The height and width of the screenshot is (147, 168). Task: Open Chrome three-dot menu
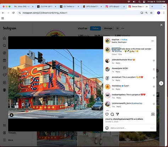[164, 13]
